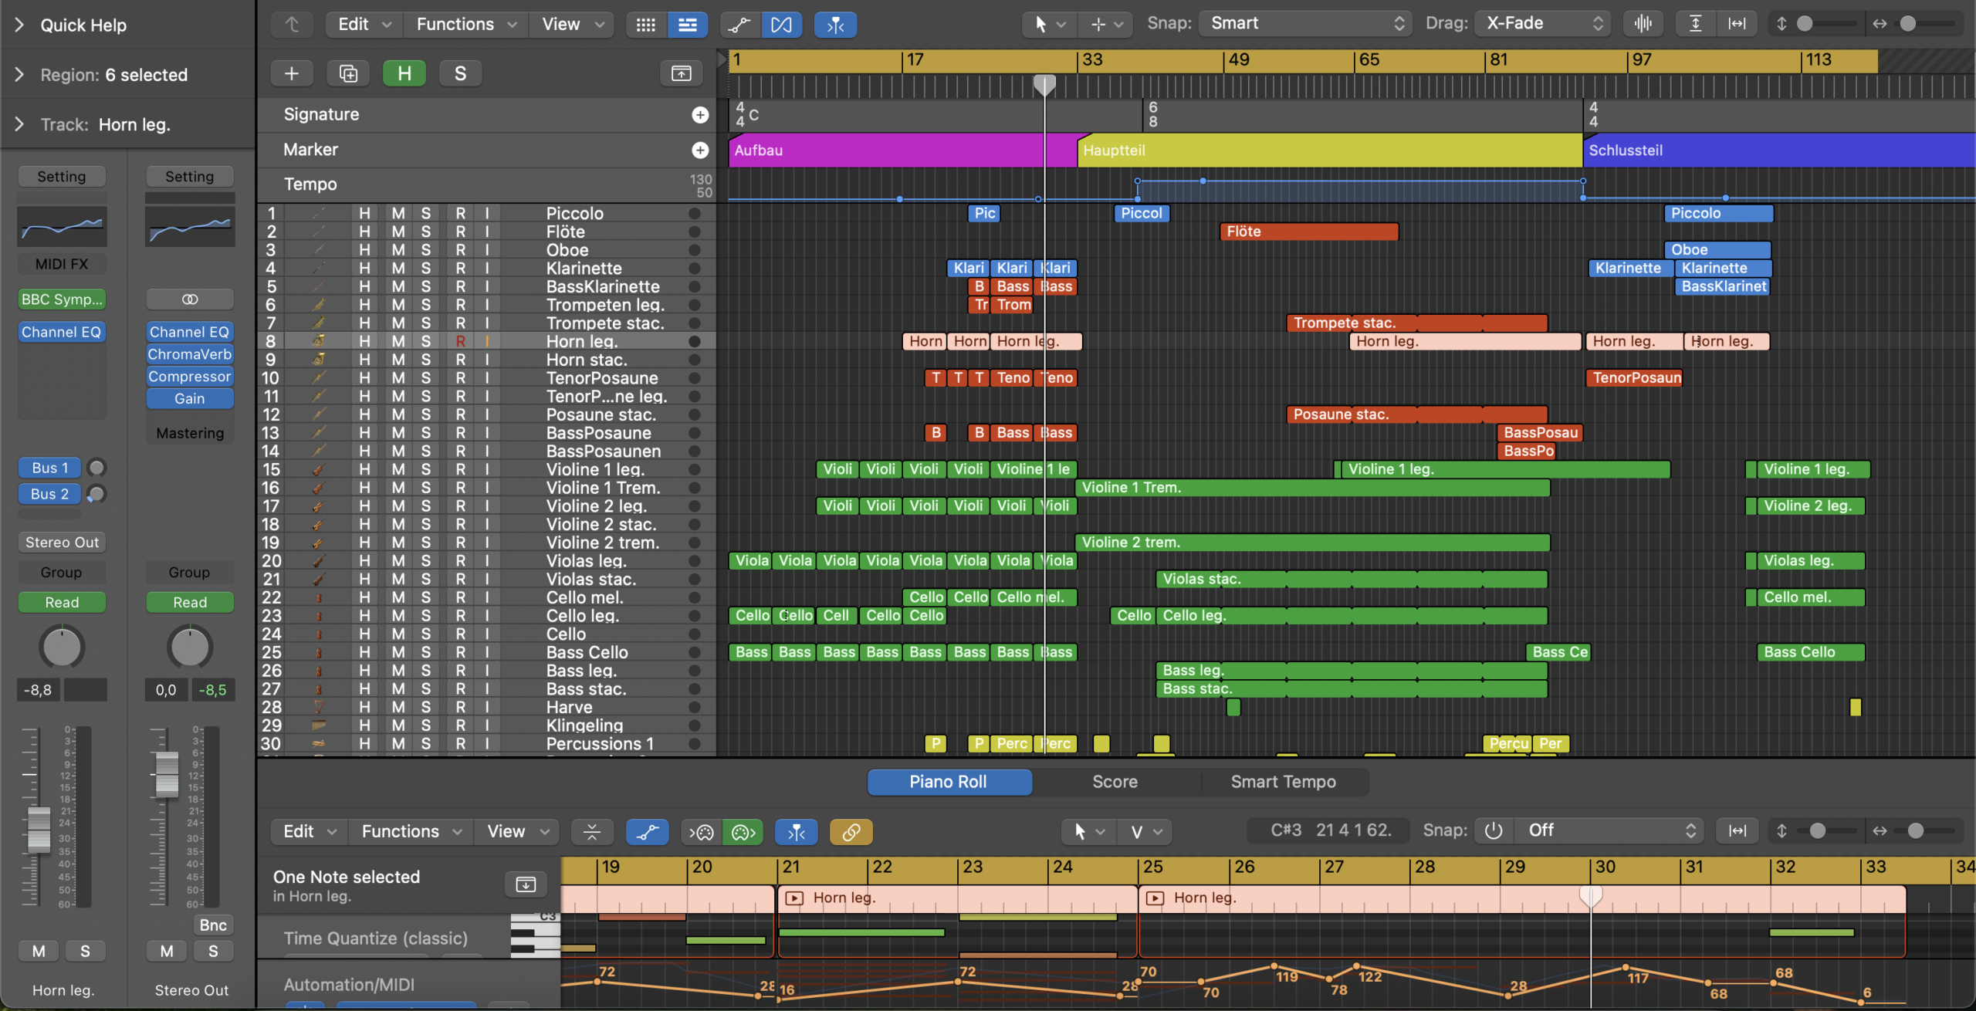Toggle the MIDI link icon in piano roll
1976x1011 pixels.
[851, 832]
